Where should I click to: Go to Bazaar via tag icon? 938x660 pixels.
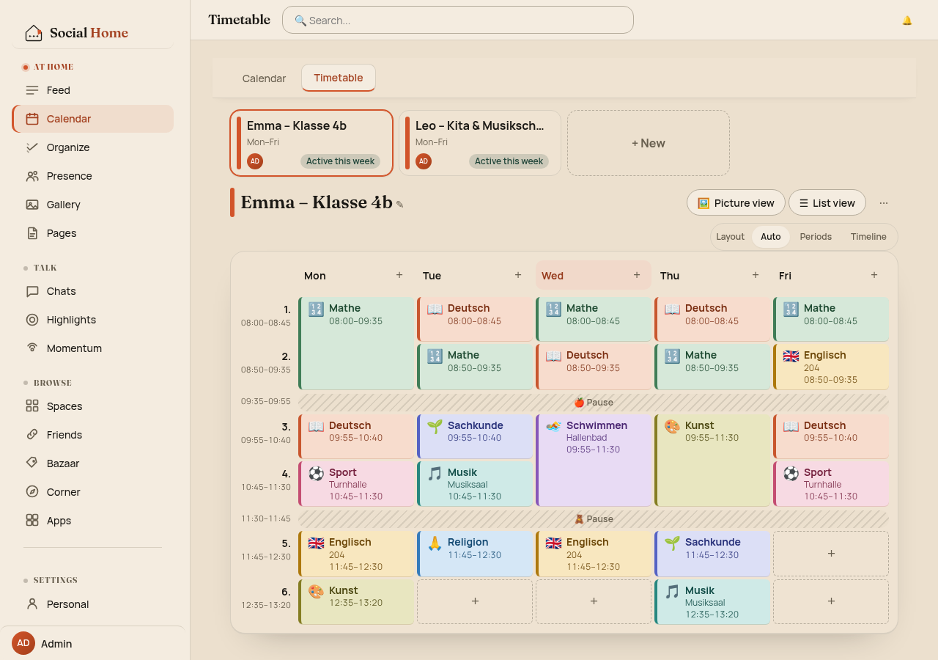[x=32, y=463]
